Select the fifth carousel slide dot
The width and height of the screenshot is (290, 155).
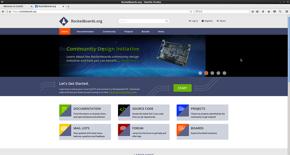coord(224,73)
